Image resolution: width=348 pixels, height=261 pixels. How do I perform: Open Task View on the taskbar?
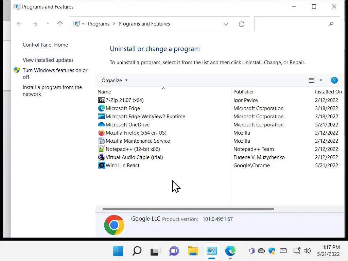pos(155,251)
